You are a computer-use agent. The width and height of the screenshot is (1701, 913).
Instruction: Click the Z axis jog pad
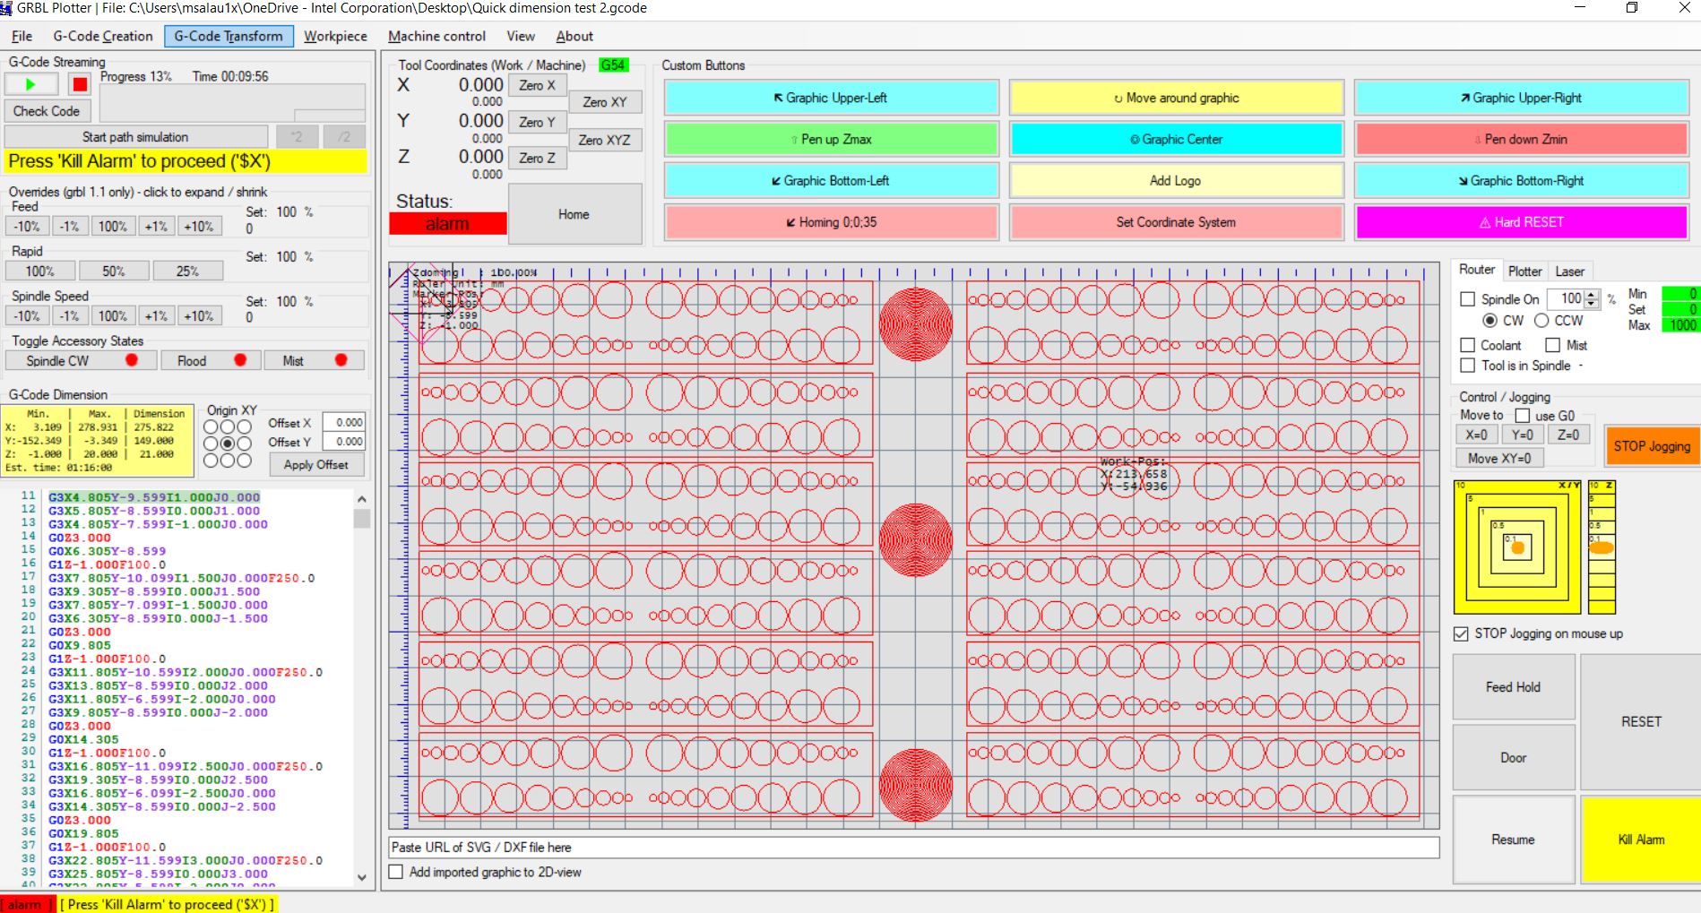pyautogui.click(x=1602, y=547)
